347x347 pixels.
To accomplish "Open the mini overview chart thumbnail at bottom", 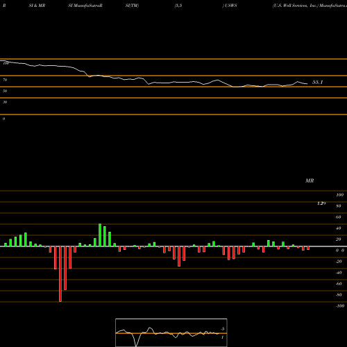I will click(171, 332).
